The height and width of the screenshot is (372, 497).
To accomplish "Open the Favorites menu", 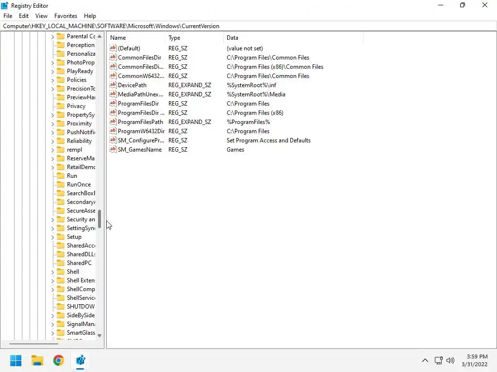I will 66,16.
